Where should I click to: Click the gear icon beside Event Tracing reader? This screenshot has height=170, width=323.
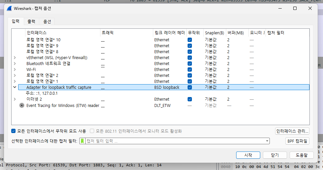coord(21,105)
